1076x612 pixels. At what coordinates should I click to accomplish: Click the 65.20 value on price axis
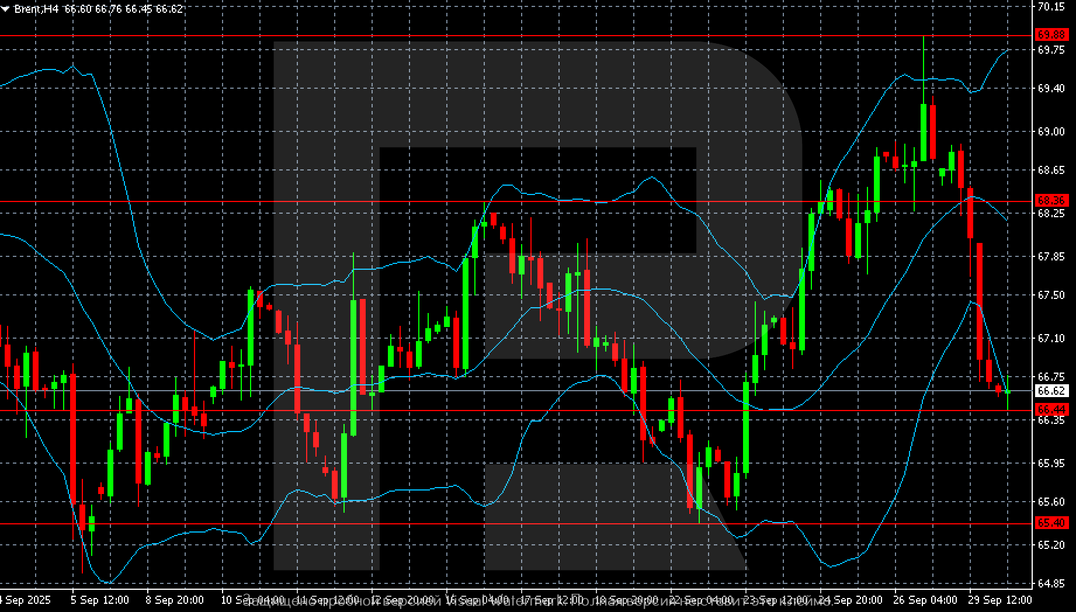tap(1051, 545)
